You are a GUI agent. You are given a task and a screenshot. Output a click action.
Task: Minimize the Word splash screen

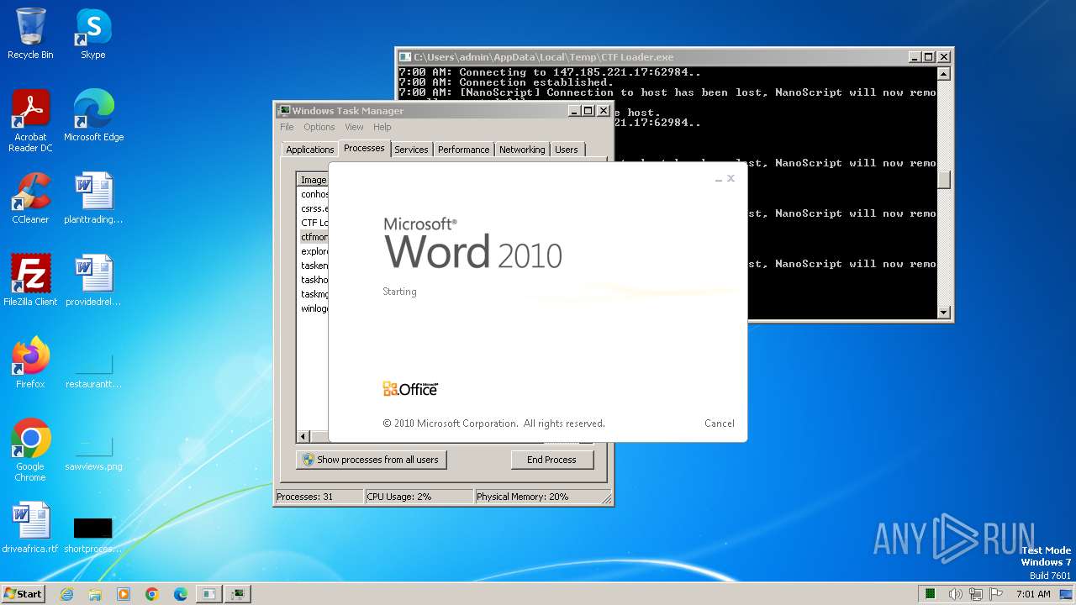coord(719,178)
